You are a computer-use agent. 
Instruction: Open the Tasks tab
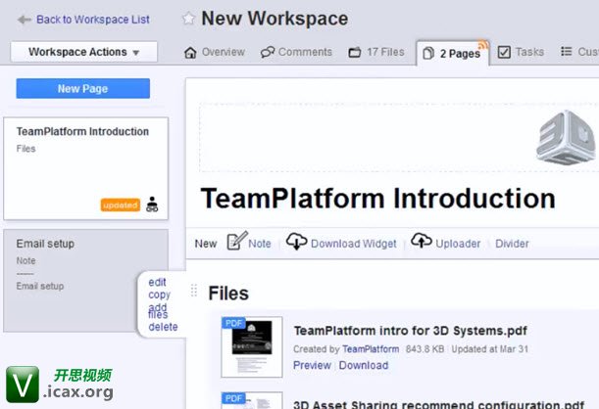point(521,52)
